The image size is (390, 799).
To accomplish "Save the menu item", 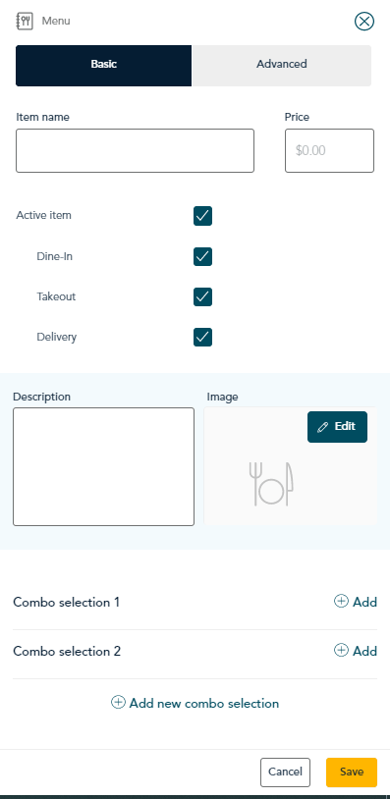I will (x=352, y=772).
